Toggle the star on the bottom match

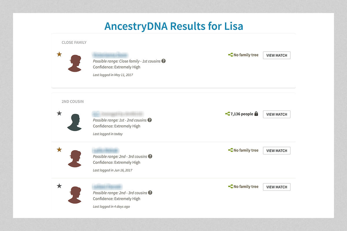coord(59,186)
